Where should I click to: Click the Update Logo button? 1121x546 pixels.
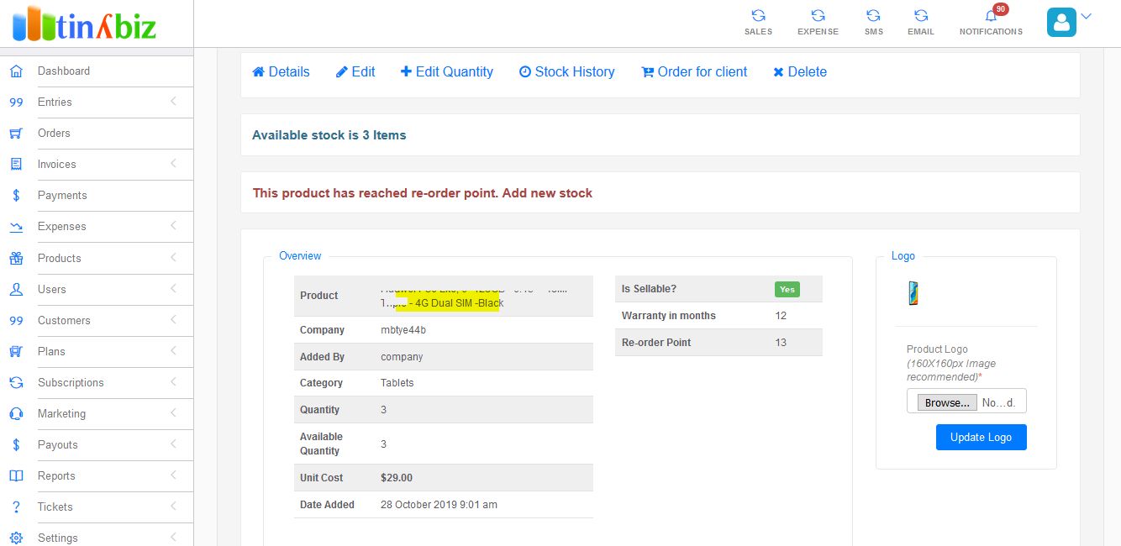point(981,437)
